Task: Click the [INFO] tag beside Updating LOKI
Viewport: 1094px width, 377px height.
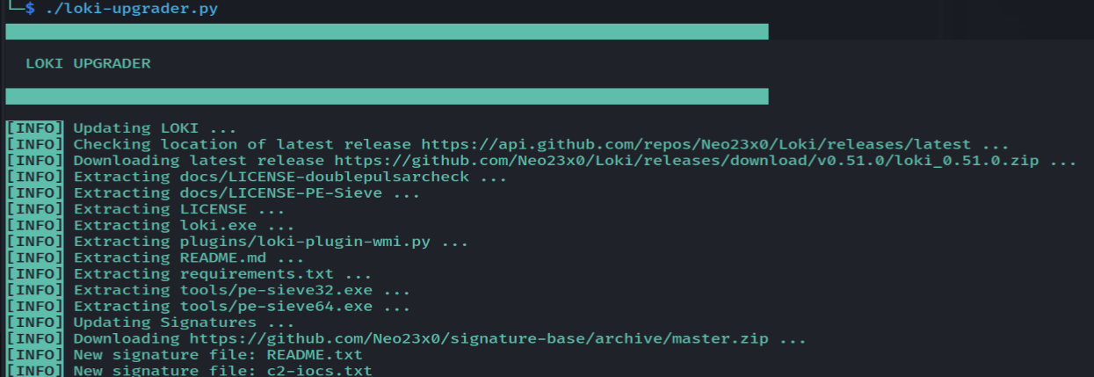Action: (x=34, y=128)
